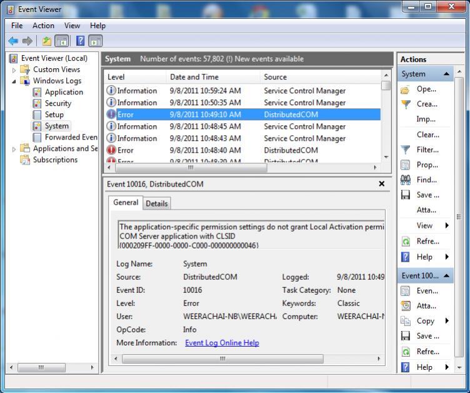
Task: Click Create Custom View funnel icon
Action: 405,105
